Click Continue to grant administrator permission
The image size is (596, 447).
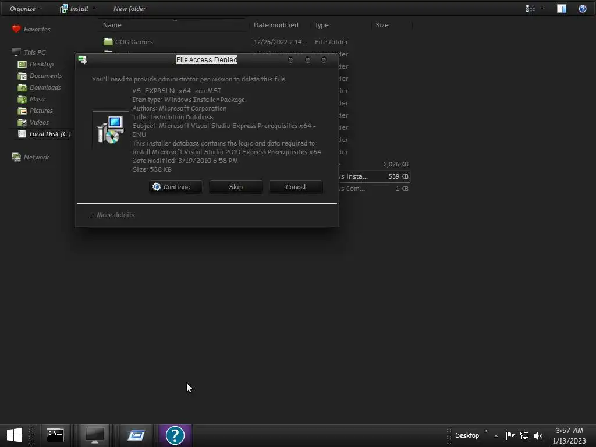pyautogui.click(x=176, y=187)
